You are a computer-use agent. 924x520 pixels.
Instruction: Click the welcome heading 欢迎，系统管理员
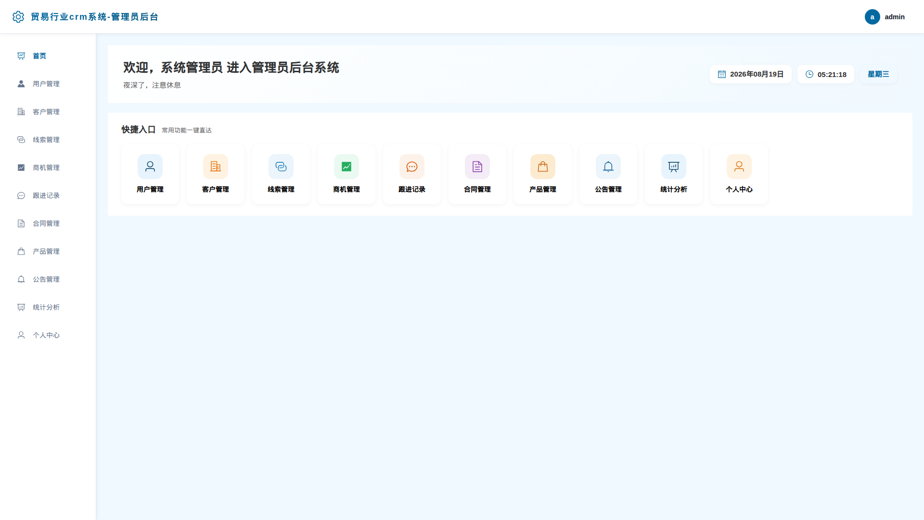(x=173, y=67)
